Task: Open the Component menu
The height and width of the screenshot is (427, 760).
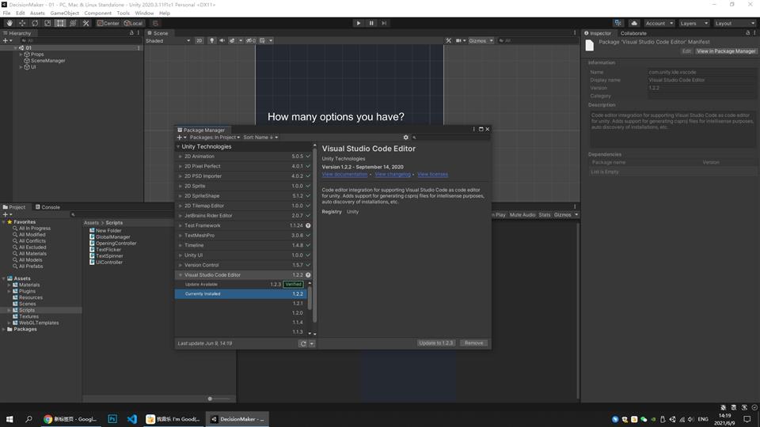Action: point(97,13)
